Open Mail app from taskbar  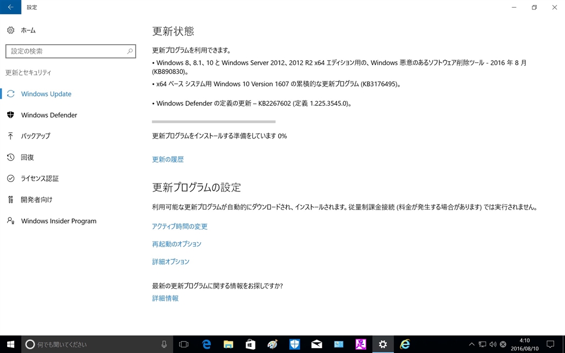pyautogui.click(x=317, y=344)
